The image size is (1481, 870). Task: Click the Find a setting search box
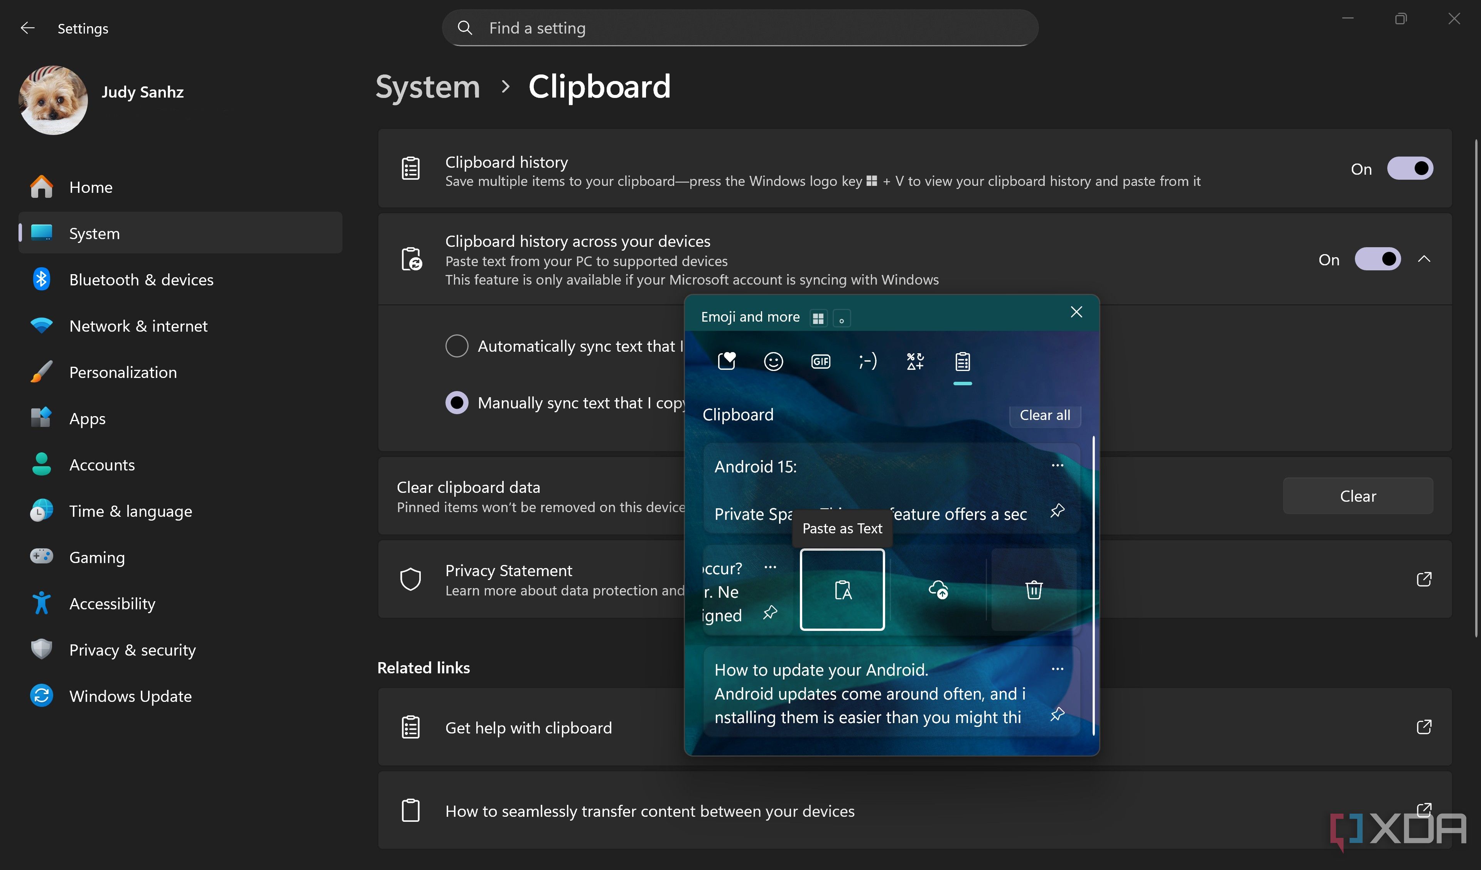pyautogui.click(x=740, y=28)
